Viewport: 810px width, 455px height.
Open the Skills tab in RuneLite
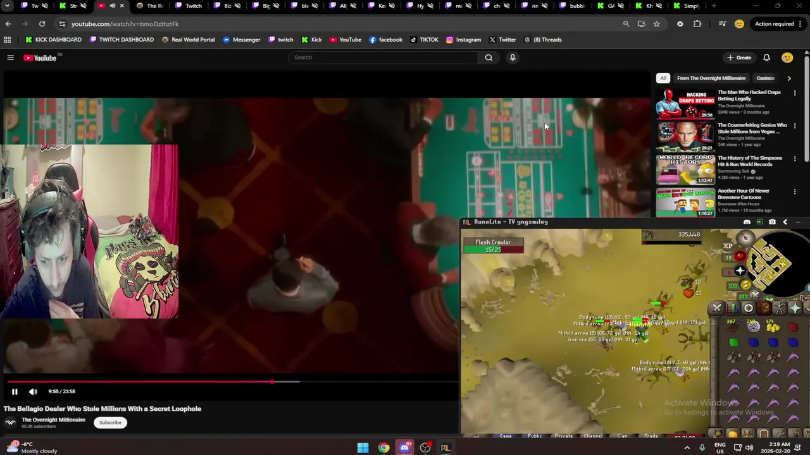click(x=733, y=308)
